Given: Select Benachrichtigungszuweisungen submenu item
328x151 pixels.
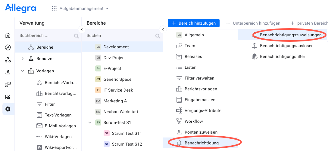Looking at the screenshot, I should click(290, 35).
